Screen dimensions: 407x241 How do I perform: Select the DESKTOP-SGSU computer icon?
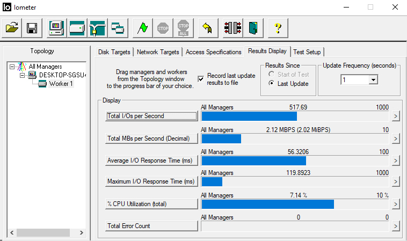32,75
